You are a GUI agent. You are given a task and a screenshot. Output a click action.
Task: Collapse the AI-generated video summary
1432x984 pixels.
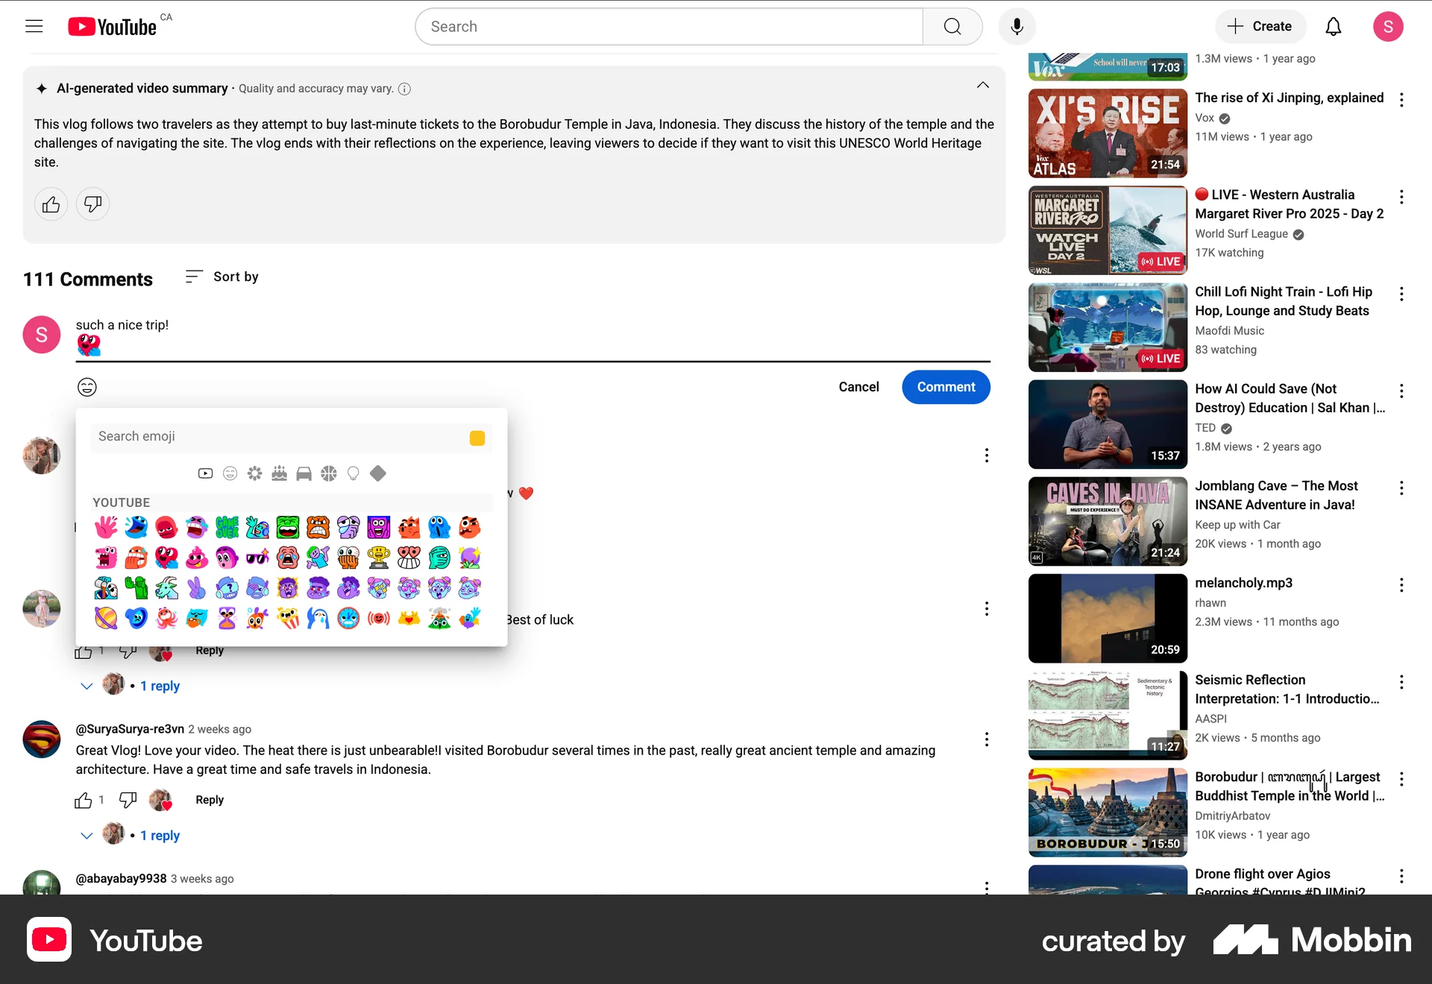coord(983,85)
